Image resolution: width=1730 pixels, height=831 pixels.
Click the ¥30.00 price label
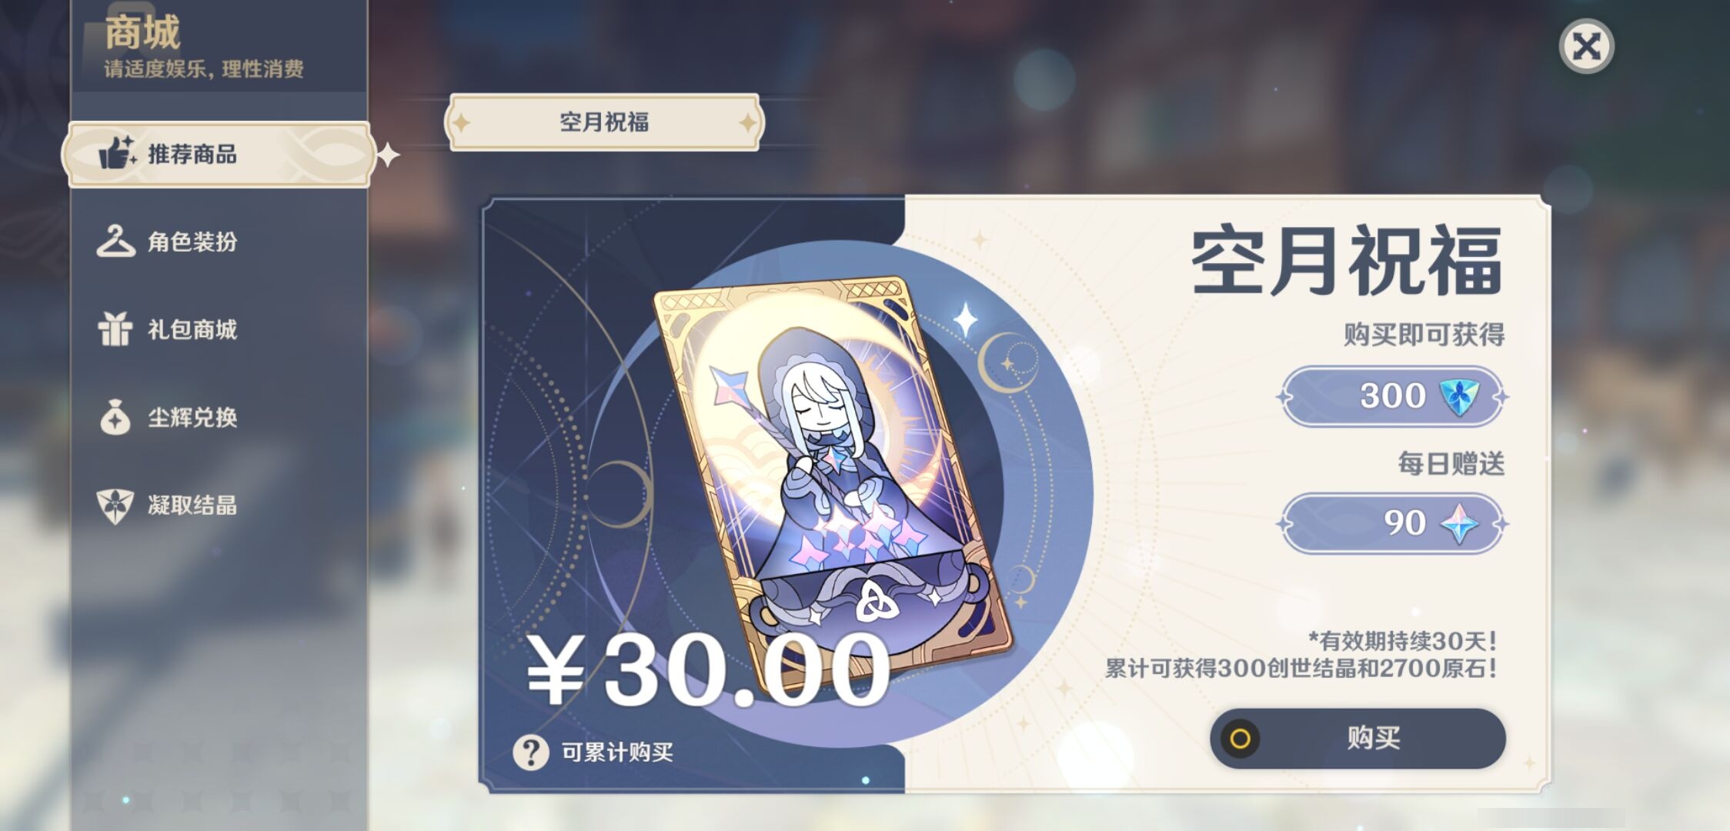(708, 669)
